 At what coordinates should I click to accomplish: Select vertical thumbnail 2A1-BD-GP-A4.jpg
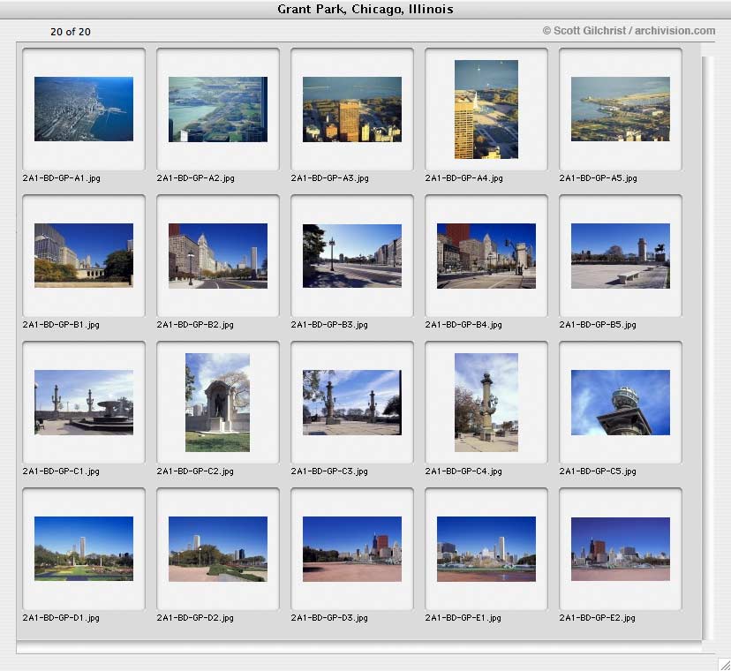point(486,109)
